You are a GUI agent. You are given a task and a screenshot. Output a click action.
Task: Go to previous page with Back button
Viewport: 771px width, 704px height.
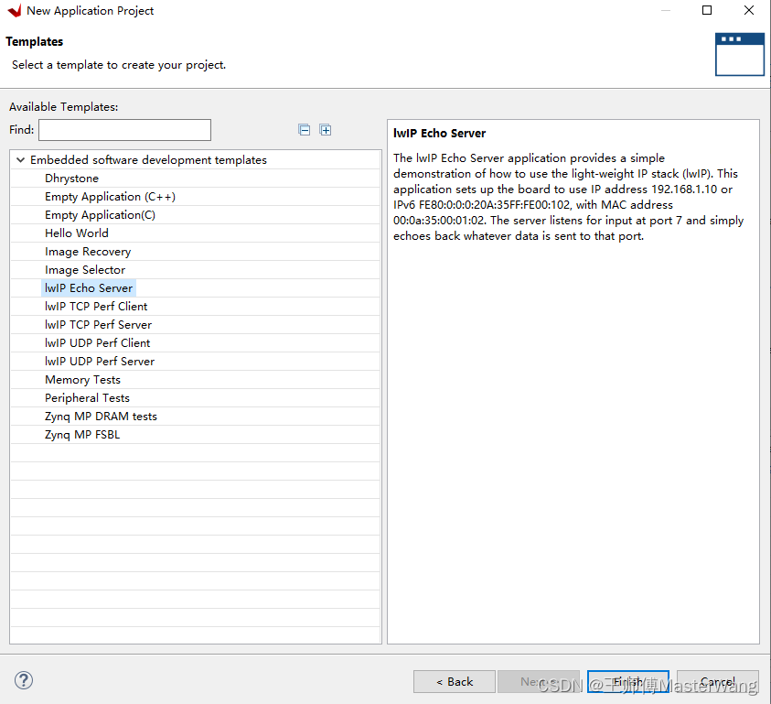(x=455, y=681)
